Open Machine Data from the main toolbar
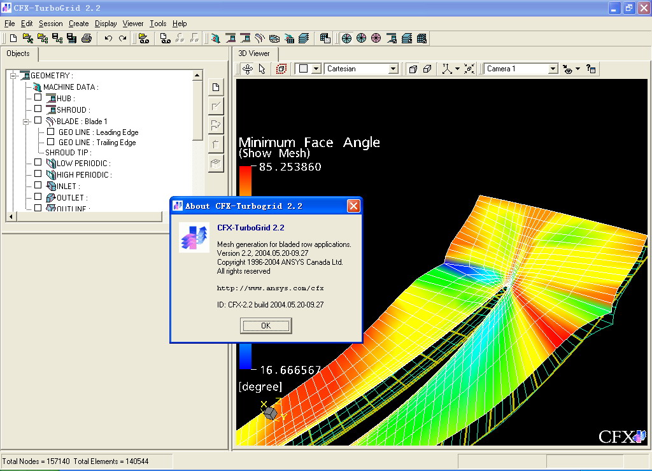This screenshot has height=471, width=652. point(215,39)
